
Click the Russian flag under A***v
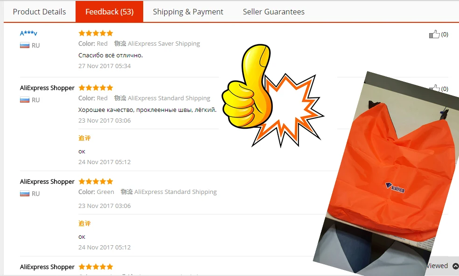[x=25, y=45]
